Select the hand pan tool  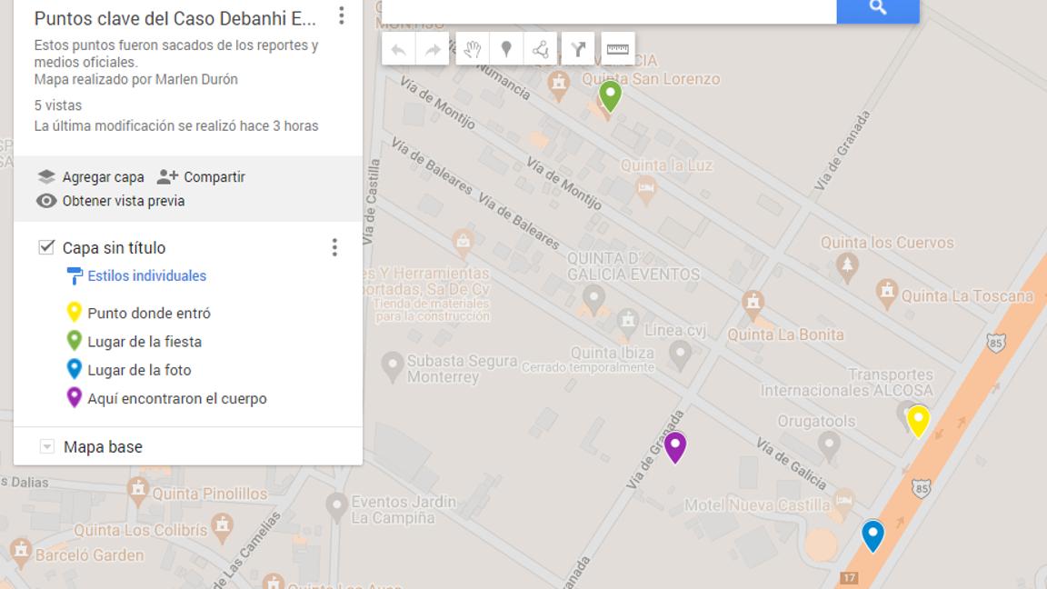472,49
